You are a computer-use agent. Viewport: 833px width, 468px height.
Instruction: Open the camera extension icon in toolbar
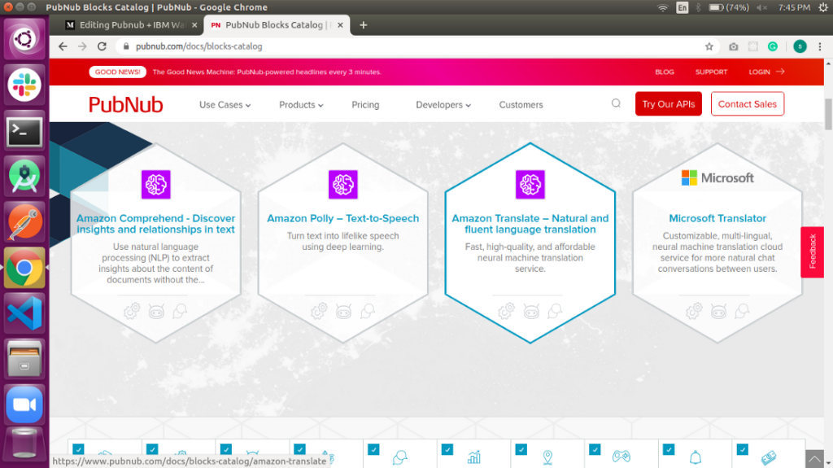733,46
